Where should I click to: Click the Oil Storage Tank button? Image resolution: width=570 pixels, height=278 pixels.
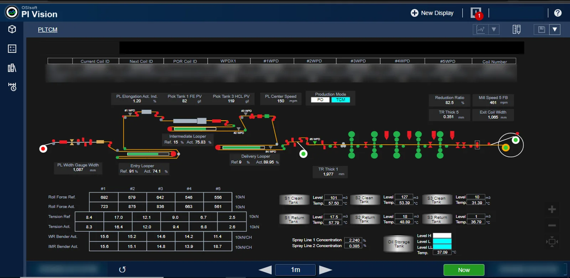(x=399, y=244)
